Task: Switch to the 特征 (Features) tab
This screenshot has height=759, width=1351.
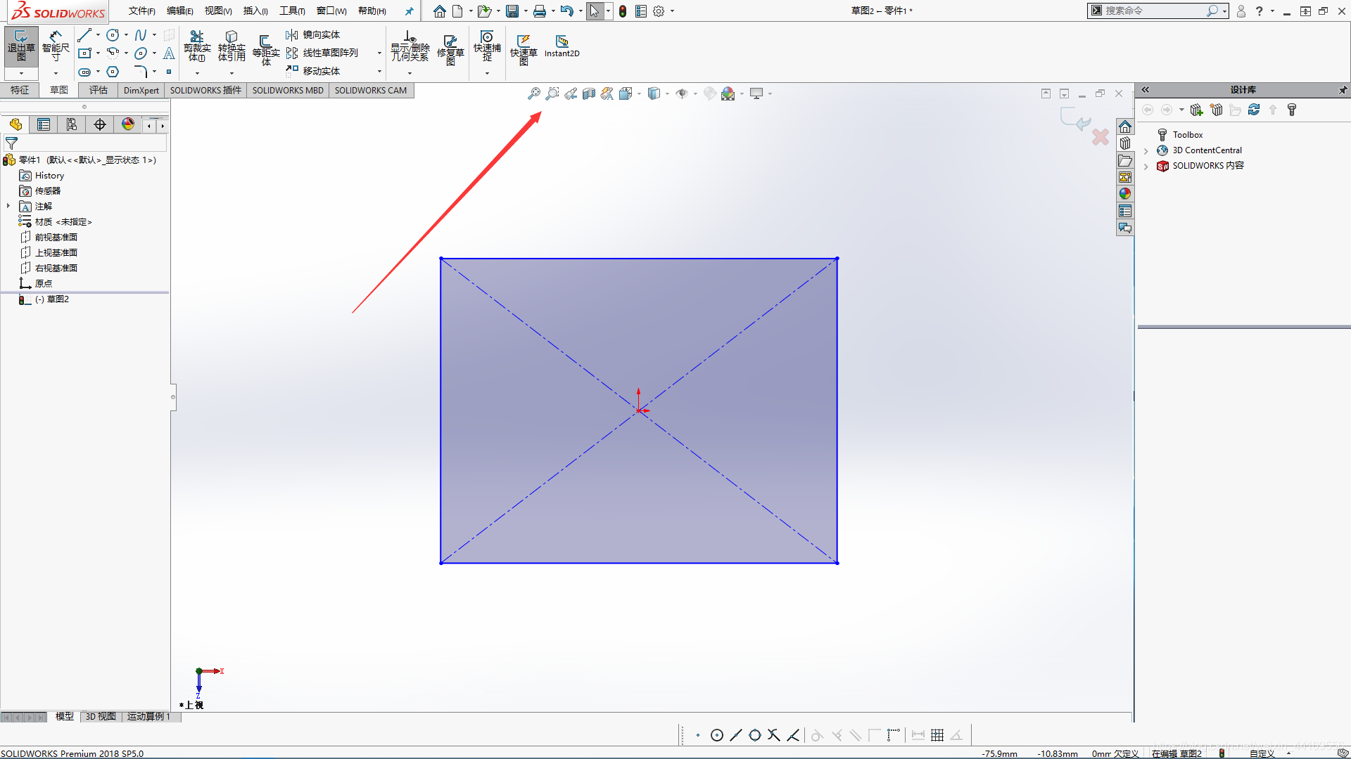Action: click(20, 90)
